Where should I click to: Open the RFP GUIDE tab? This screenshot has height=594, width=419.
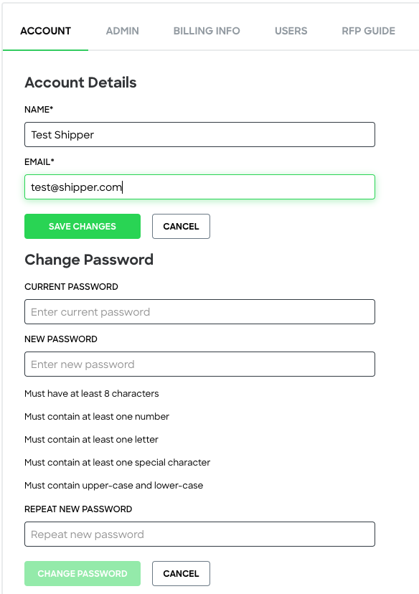(368, 31)
